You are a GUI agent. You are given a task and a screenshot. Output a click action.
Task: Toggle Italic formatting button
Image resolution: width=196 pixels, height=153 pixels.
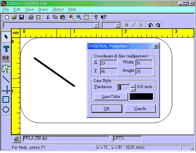[134, 25]
